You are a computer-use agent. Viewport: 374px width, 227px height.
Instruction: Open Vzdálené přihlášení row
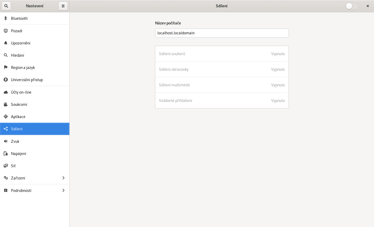tap(222, 101)
